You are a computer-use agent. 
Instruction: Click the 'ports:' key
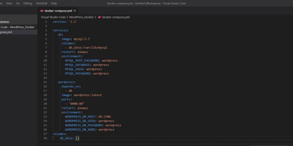pyautogui.click(x=67, y=99)
